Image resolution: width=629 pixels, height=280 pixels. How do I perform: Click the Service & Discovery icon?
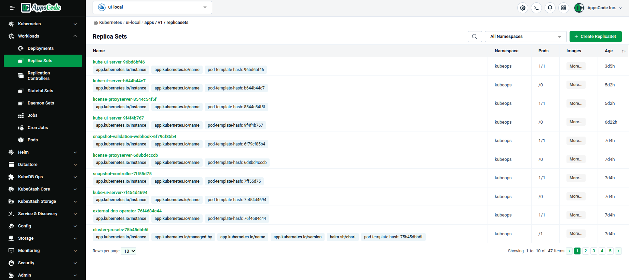pyautogui.click(x=11, y=214)
